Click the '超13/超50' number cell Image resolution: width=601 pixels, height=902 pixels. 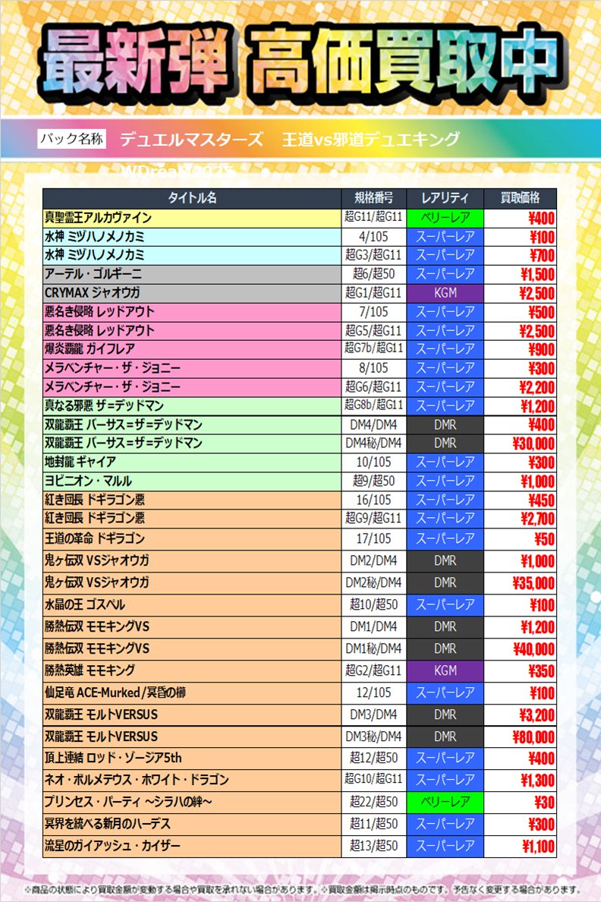pyautogui.click(x=374, y=846)
